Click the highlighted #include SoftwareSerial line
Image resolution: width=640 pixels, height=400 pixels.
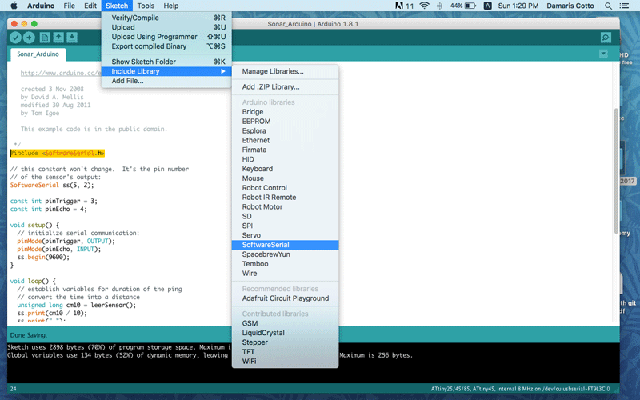[x=58, y=153]
